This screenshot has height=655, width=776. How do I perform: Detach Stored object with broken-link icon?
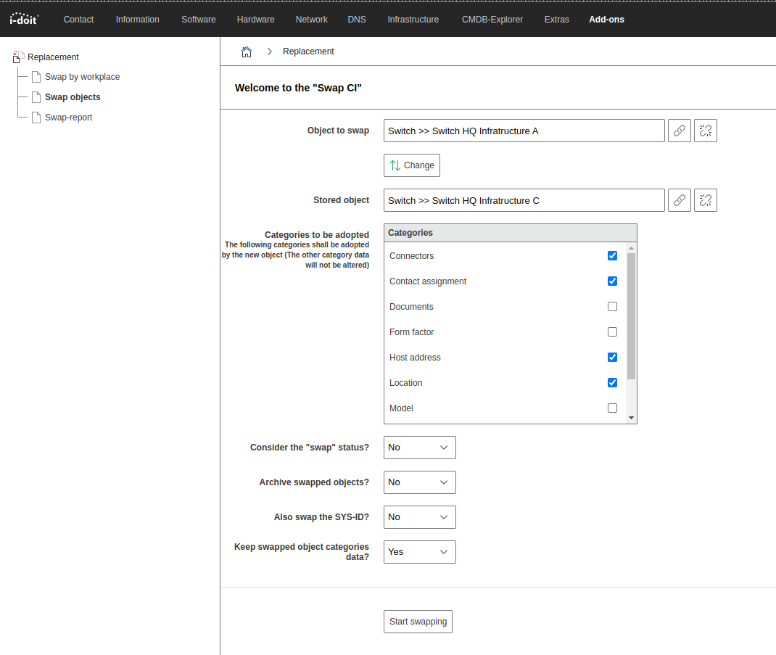tap(705, 200)
